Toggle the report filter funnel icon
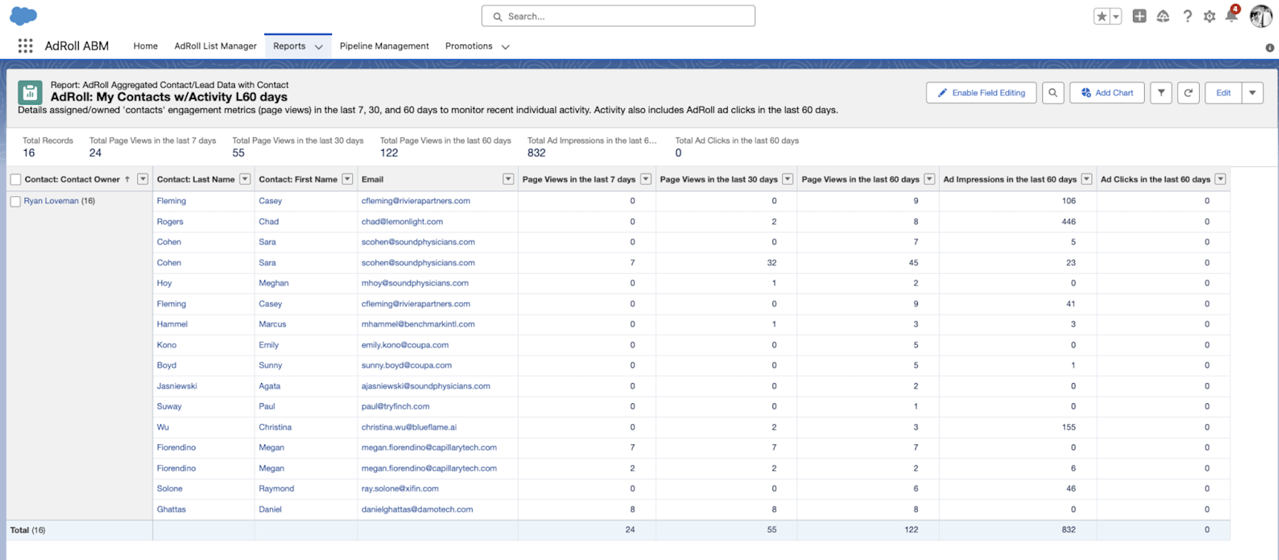This screenshot has height=560, width=1279. coord(1161,93)
